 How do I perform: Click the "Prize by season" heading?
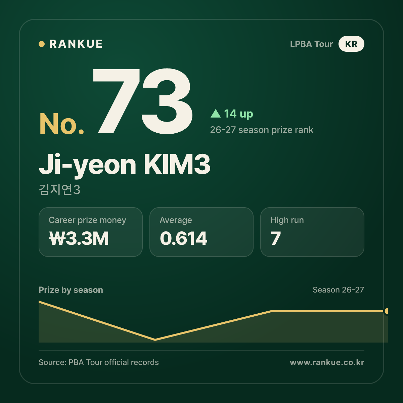point(71,290)
